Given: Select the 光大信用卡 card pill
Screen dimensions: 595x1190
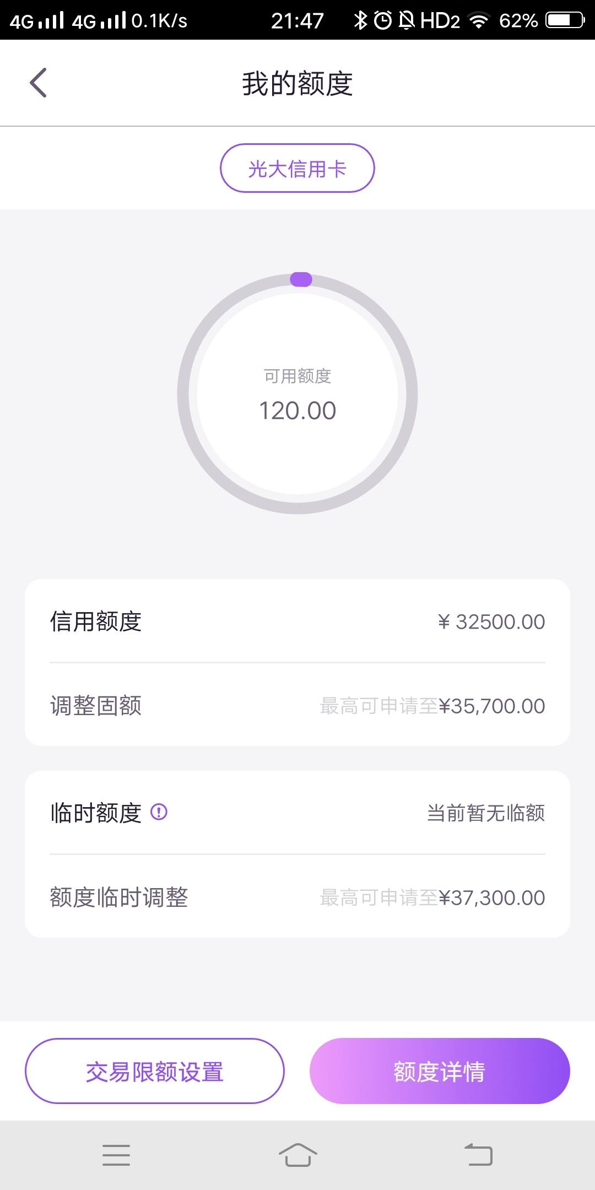Looking at the screenshot, I should (x=297, y=168).
